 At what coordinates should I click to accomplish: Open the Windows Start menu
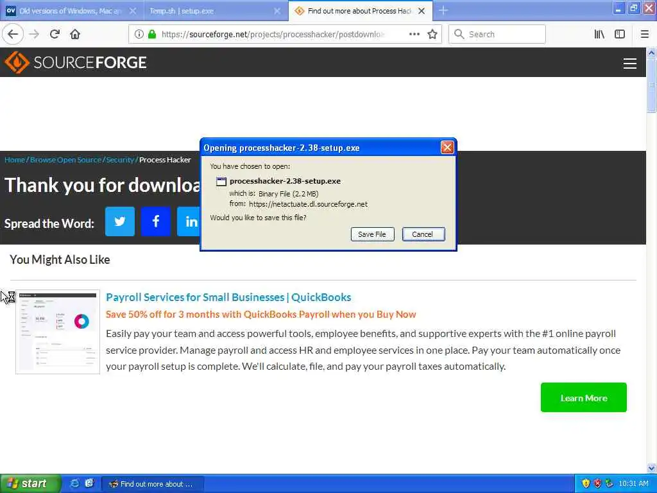pos(30,483)
